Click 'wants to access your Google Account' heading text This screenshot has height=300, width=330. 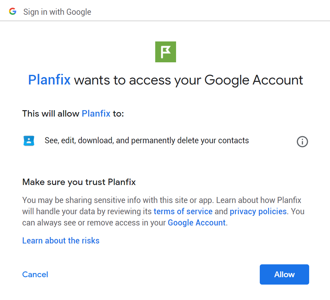pos(188,80)
